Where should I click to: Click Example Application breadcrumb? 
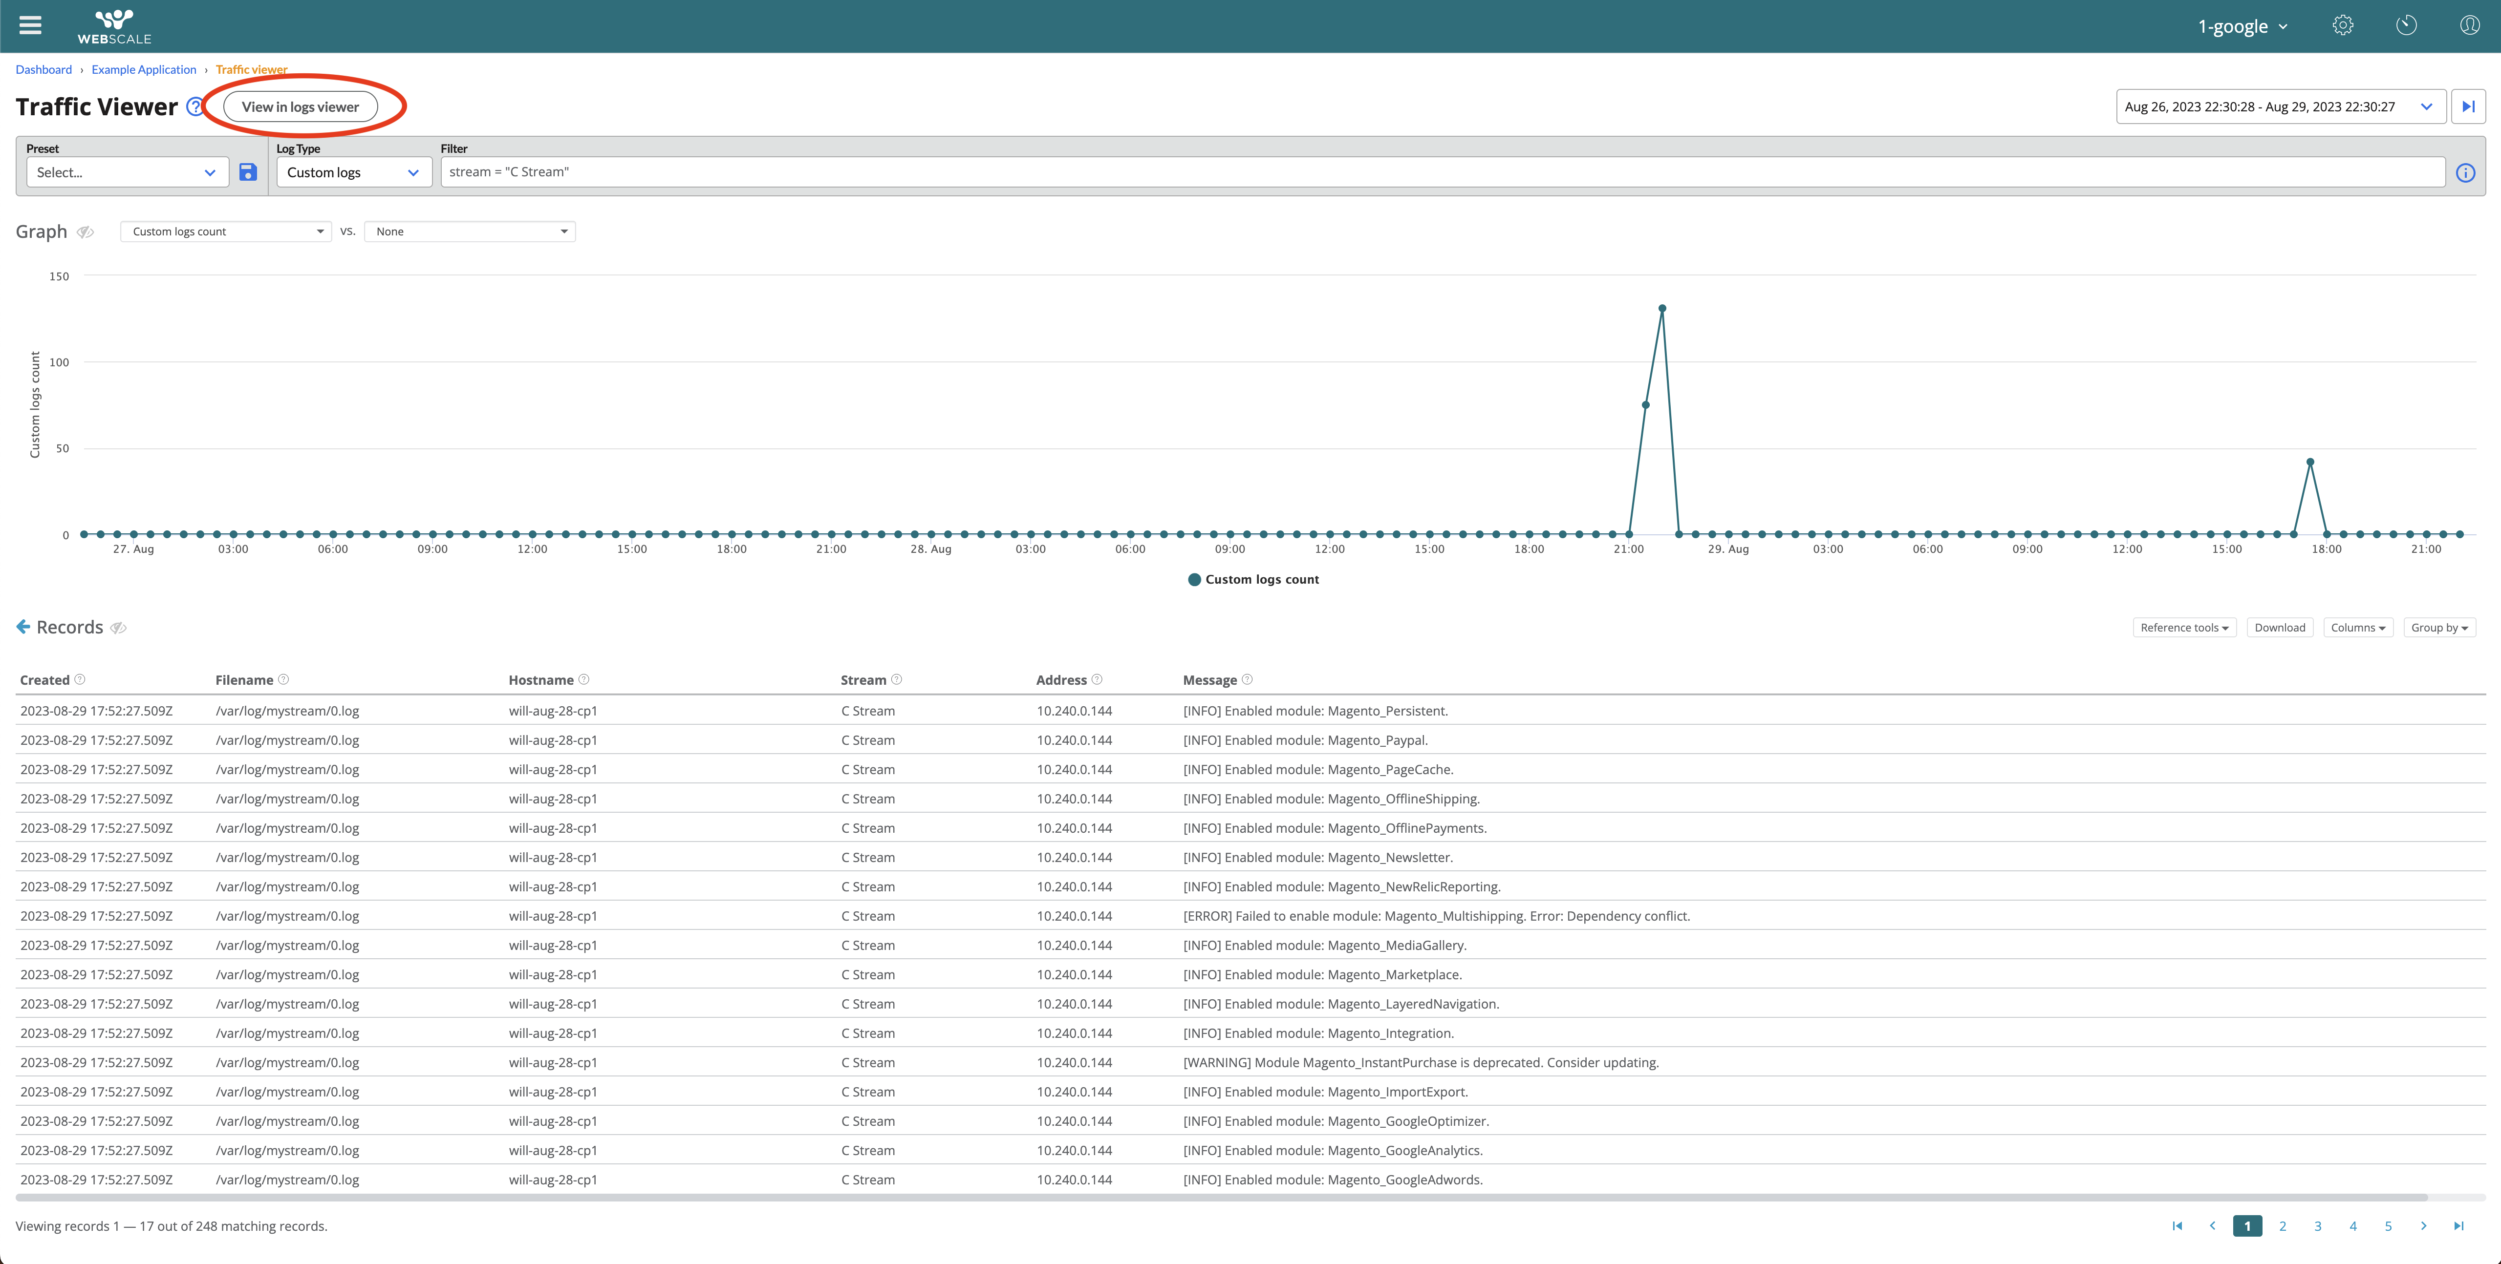[144, 70]
